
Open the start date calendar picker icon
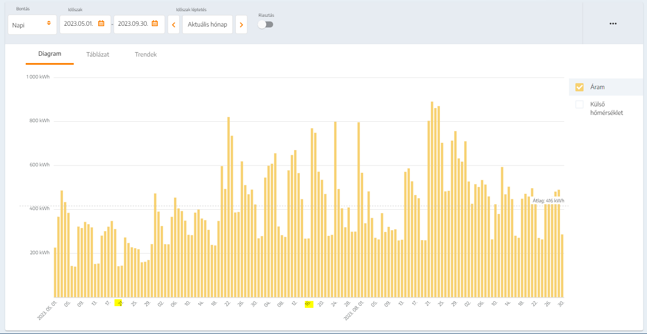click(x=101, y=24)
